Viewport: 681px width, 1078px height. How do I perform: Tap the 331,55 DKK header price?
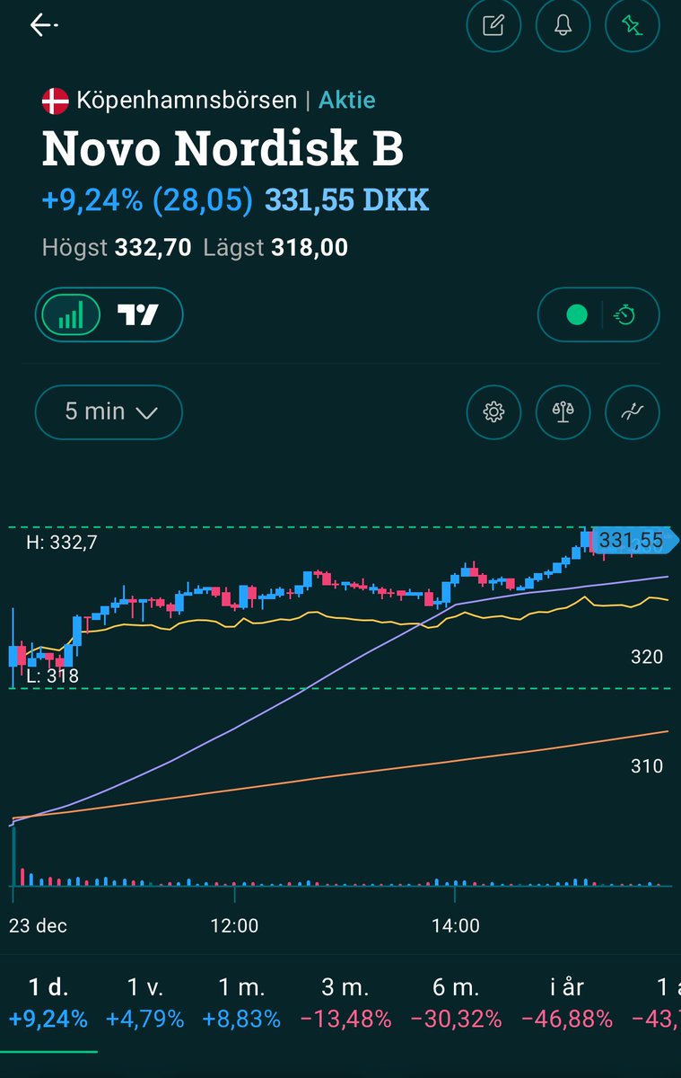(x=347, y=199)
